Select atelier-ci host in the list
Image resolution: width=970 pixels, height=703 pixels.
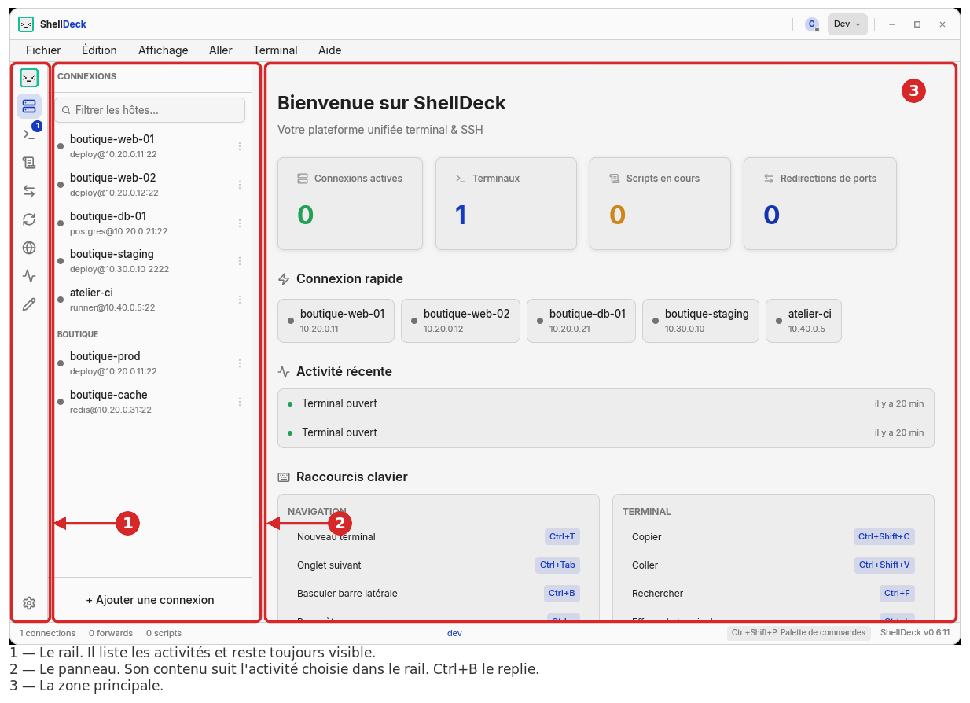tap(149, 300)
